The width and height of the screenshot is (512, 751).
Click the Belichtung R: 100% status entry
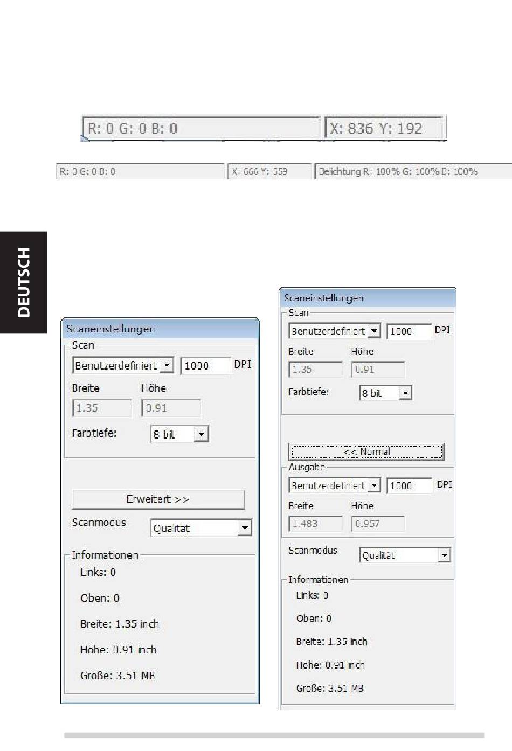(413, 171)
